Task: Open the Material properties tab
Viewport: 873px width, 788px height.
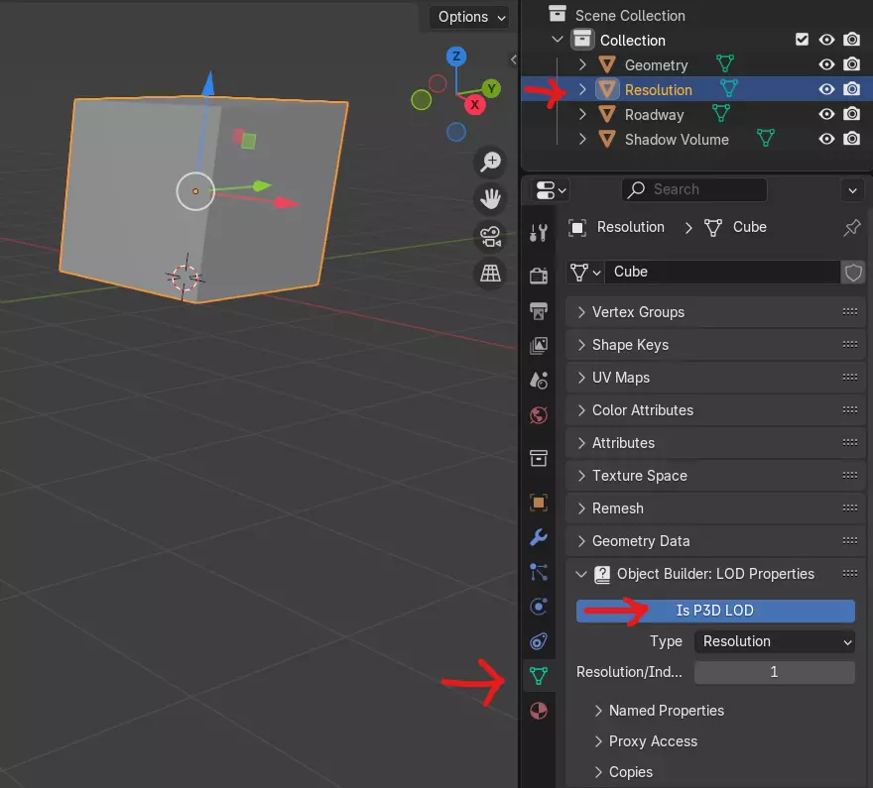Action: (x=539, y=711)
